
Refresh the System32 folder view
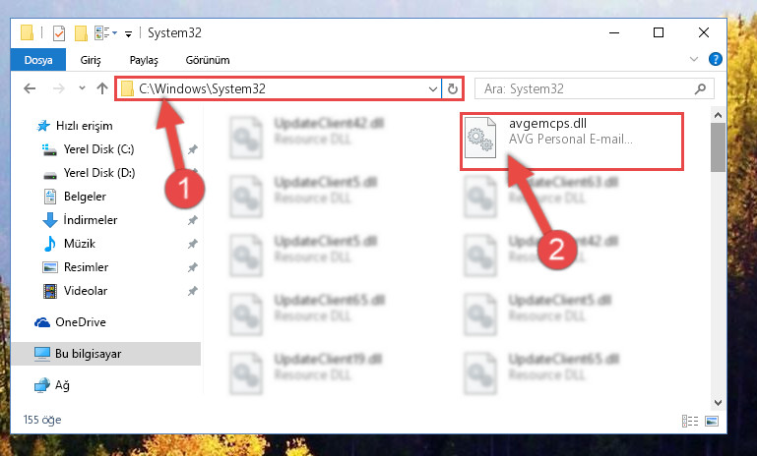[453, 88]
